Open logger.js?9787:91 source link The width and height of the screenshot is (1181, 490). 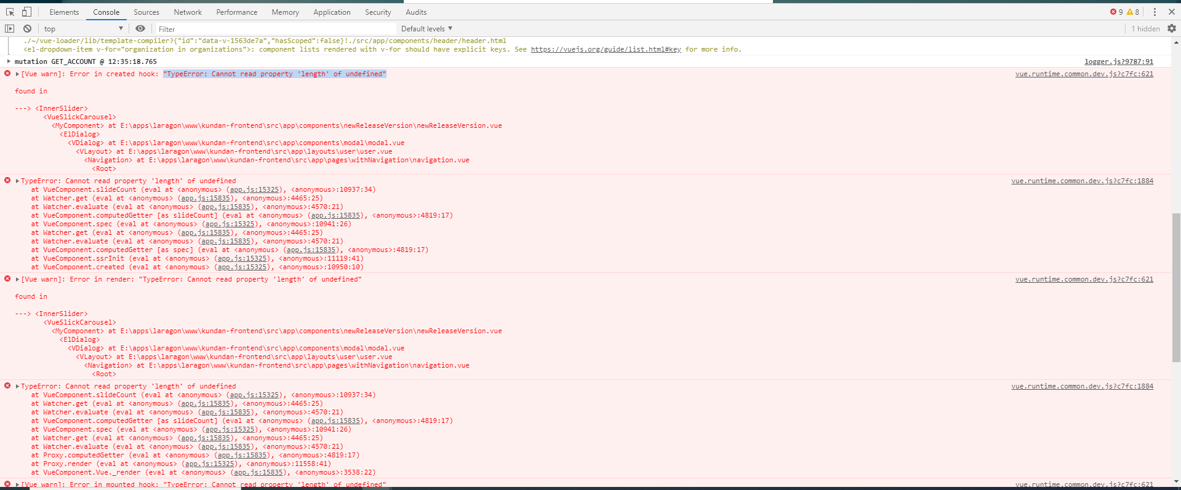(x=1118, y=61)
